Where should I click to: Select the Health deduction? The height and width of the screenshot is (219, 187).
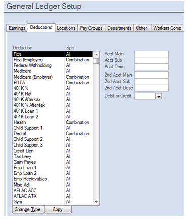click(x=53, y=122)
